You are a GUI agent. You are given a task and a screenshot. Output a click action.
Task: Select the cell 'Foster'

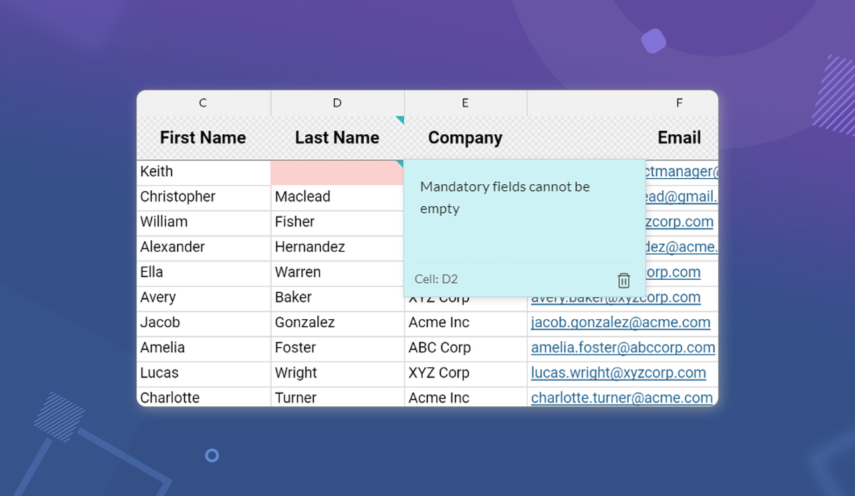(338, 349)
